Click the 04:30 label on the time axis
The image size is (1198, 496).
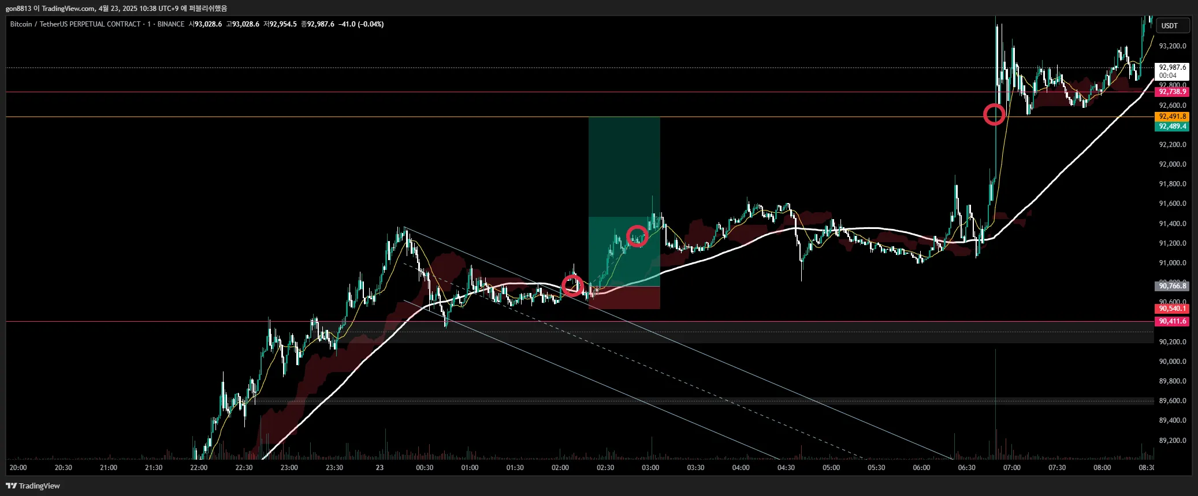pyautogui.click(x=786, y=468)
